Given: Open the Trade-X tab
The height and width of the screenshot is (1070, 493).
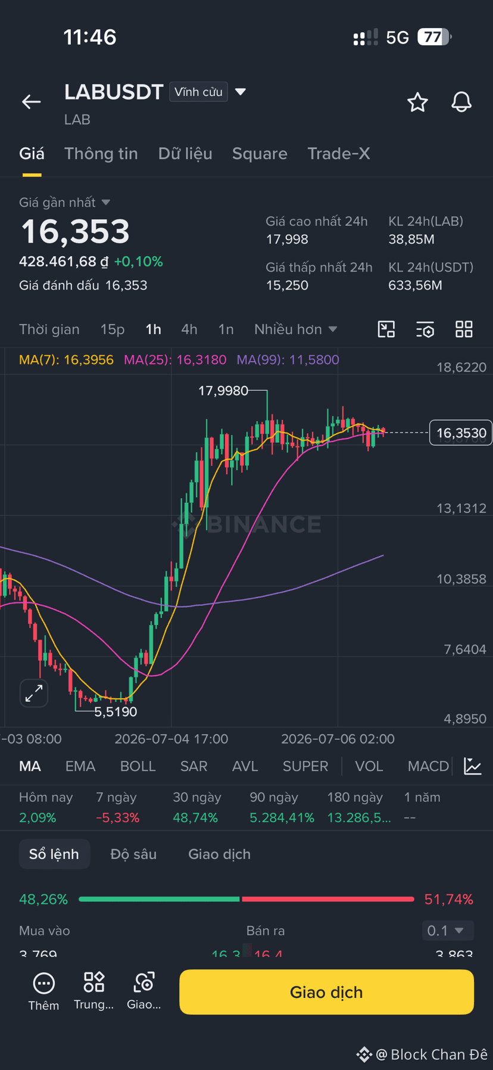Looking at the screenshot, I should (339, 154).
